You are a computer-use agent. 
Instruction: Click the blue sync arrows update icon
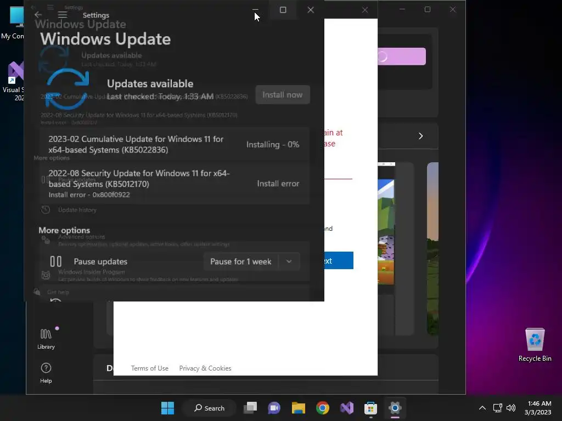tap(67, 88)
